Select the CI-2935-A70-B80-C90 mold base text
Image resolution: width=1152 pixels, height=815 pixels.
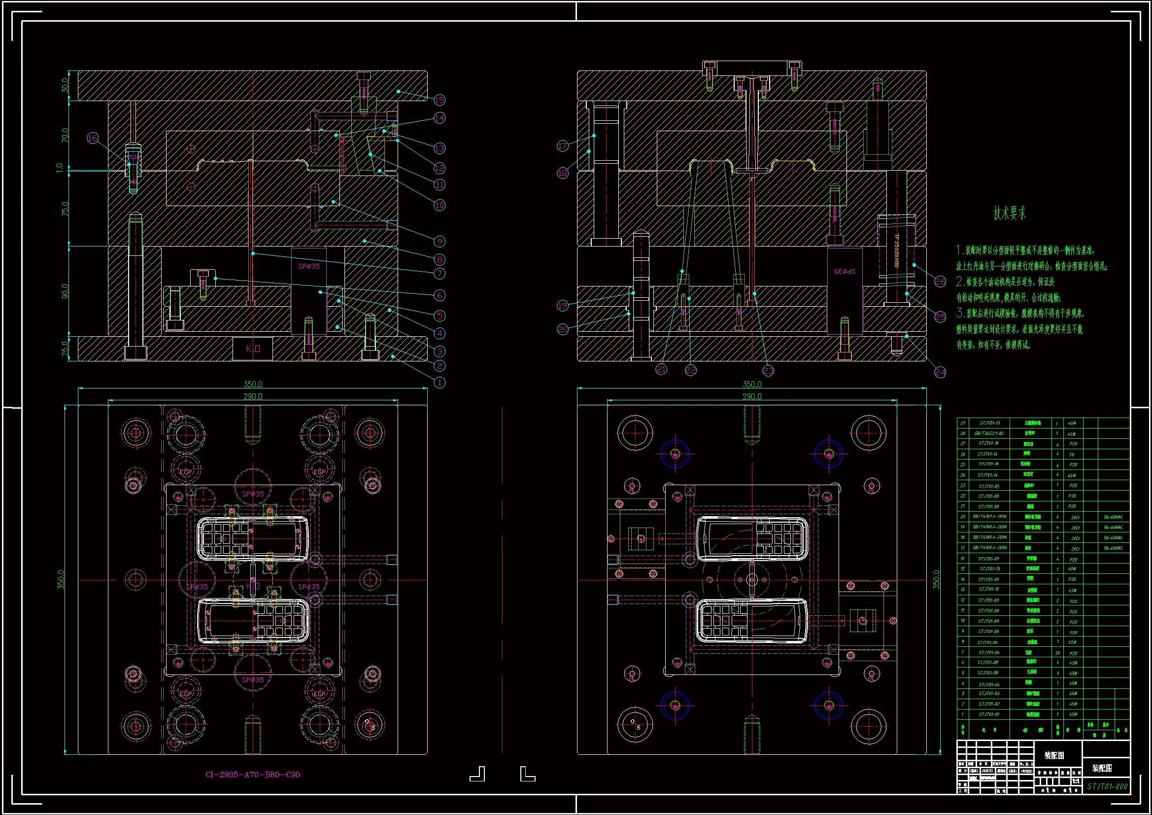[x=253, y=775]
